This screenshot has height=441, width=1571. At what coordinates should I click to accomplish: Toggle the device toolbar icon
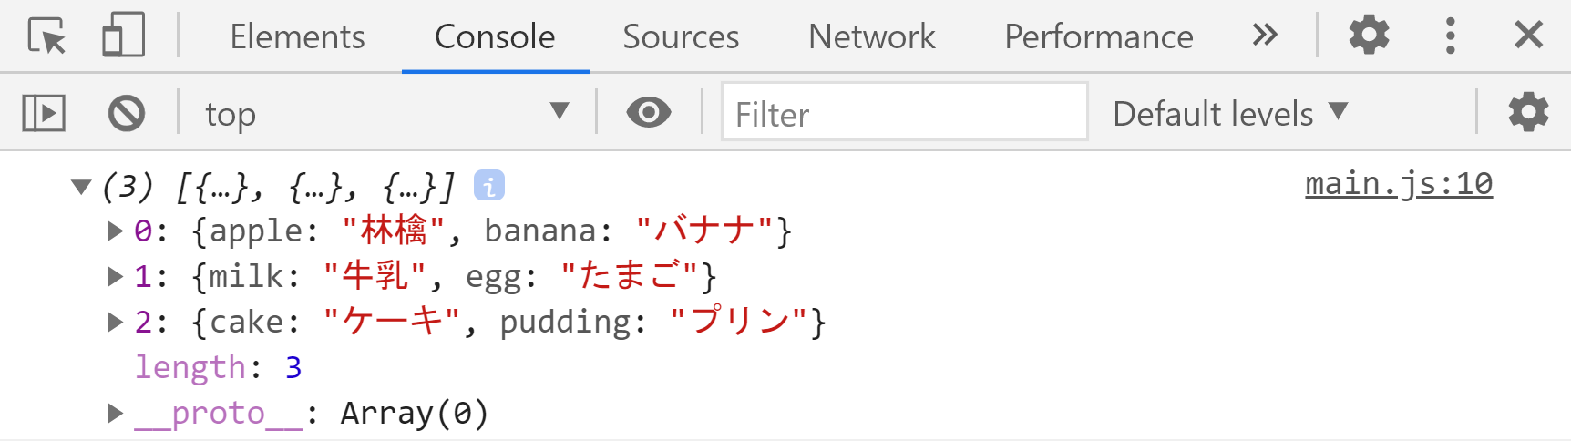[x=123, y=36]
